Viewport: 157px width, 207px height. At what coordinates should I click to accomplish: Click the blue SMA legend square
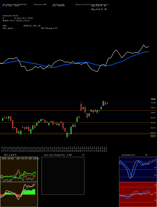(3, 5)
